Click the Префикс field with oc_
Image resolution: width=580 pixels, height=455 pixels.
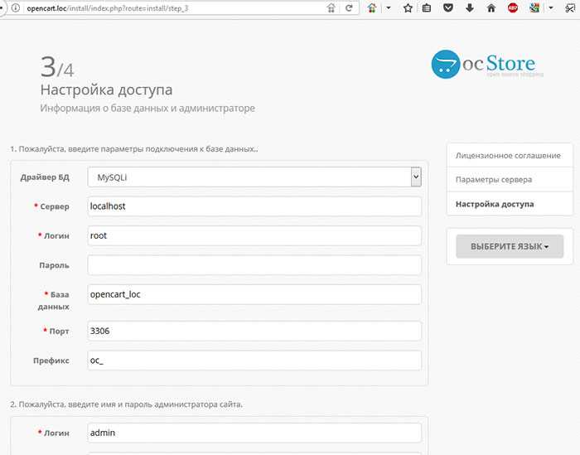pyautogui.click(x=254, y=361)
